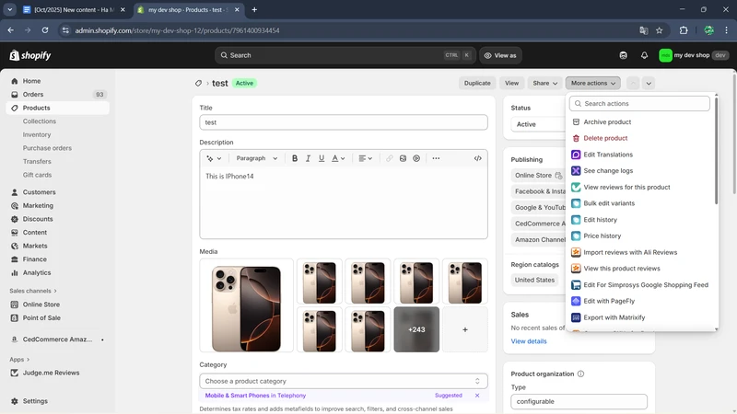Open Home in sidebar
737x414 pixels.
pyautogui.click(x=57, y=81)
